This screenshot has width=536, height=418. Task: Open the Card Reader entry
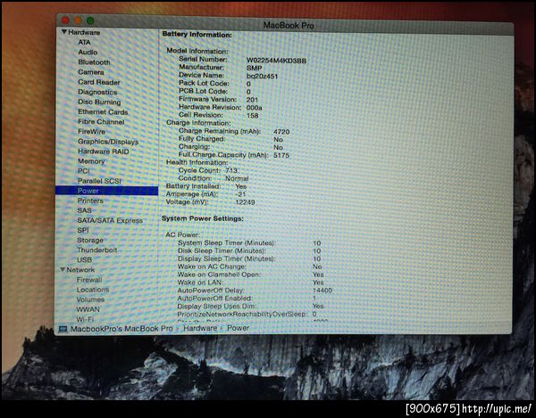pyautogui.click(x=99, y=82)
